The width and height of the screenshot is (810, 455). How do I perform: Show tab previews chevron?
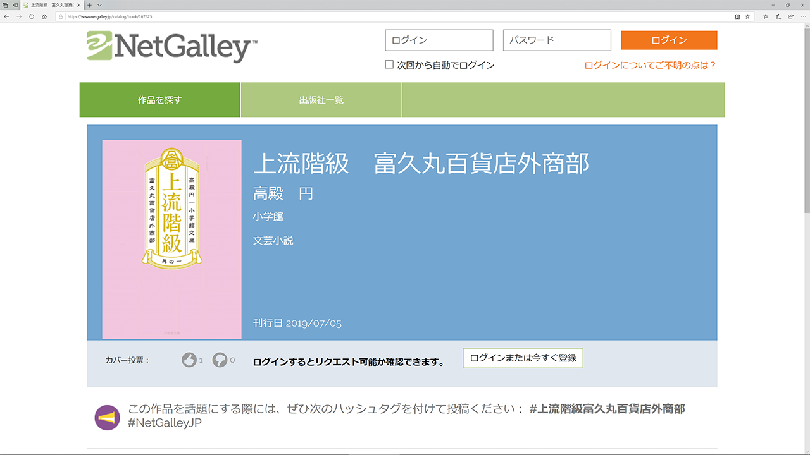(x=99, y=5)
